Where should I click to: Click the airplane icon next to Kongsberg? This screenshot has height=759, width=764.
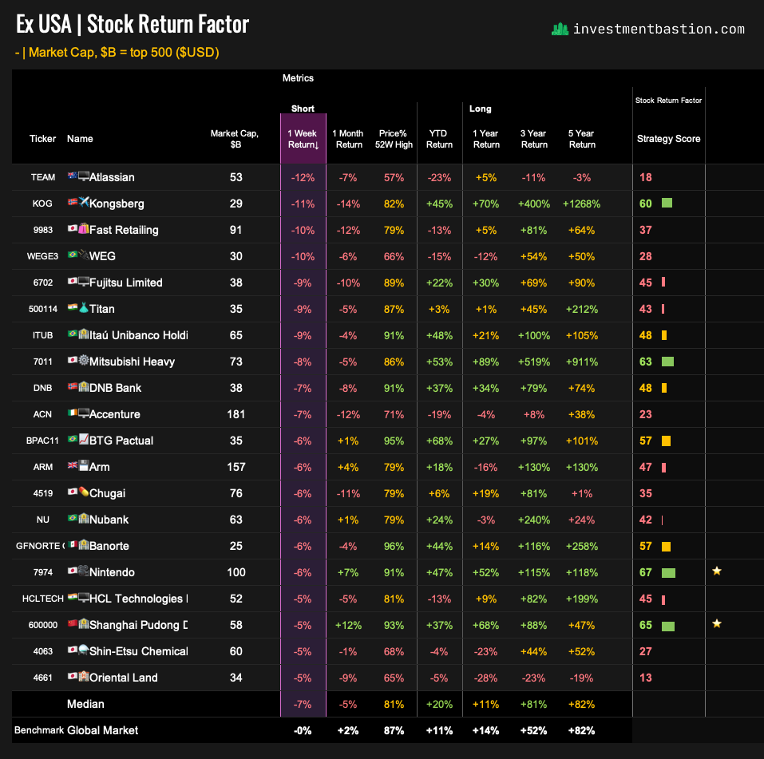tap(84, 202)
